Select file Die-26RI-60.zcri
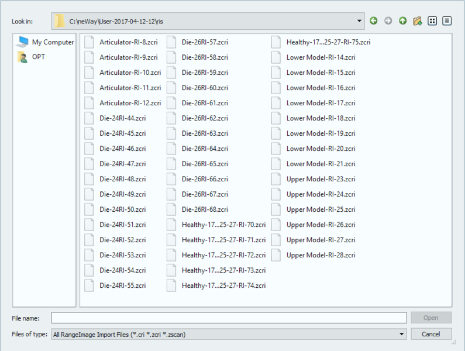Viewport: 465px width, 351px height. pyautogui.click(x=205, y=88)
